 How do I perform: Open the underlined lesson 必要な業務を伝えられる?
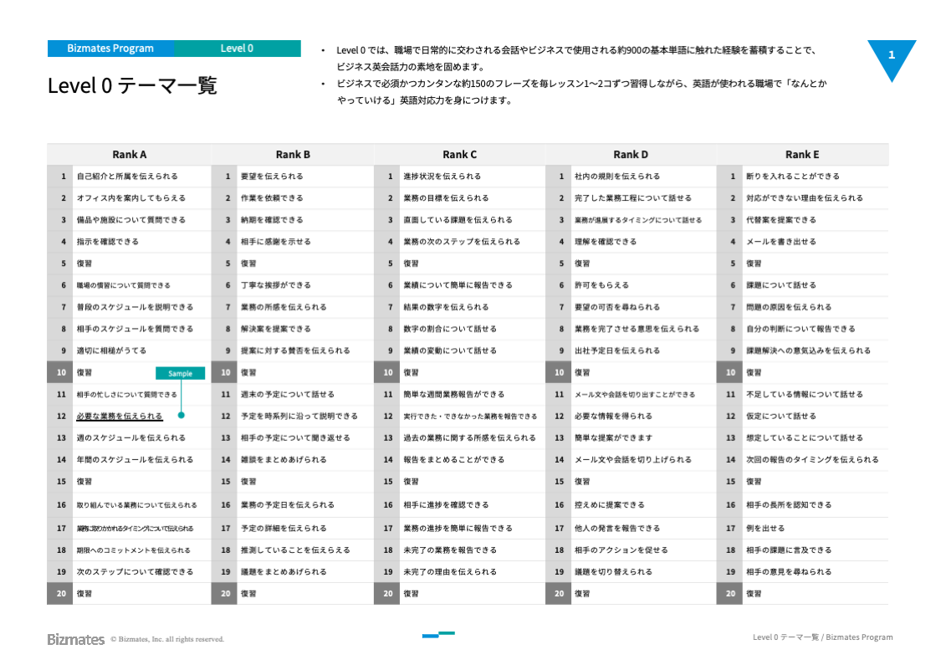click(x=119, y=416)
